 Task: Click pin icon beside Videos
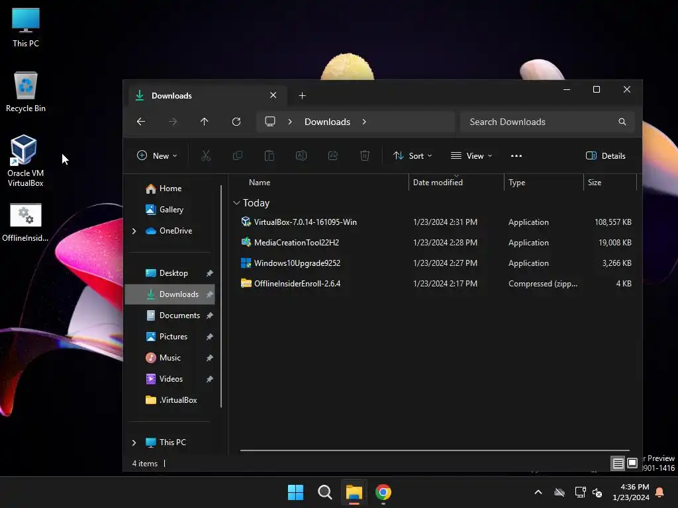click(210, 379)
